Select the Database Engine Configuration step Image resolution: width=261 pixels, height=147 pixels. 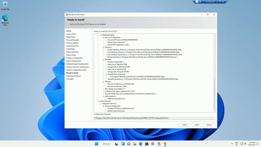pos(77,64)
